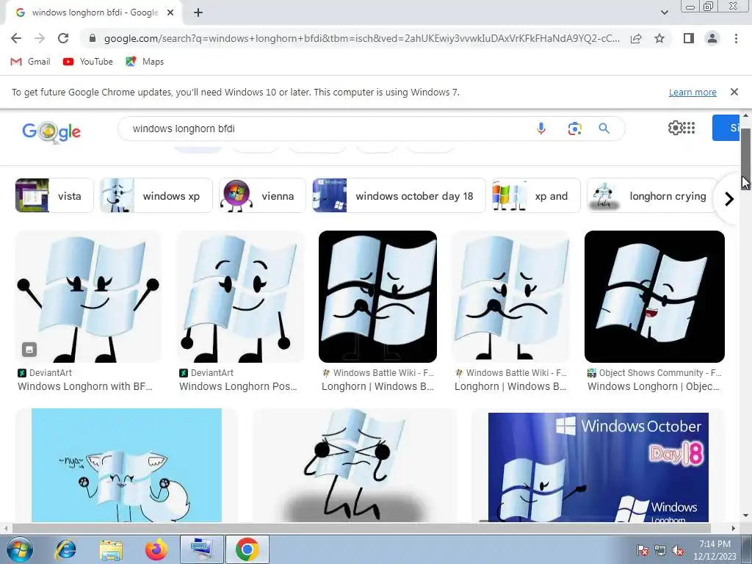Select the windows xp suggestion chip

pos(156,195)
